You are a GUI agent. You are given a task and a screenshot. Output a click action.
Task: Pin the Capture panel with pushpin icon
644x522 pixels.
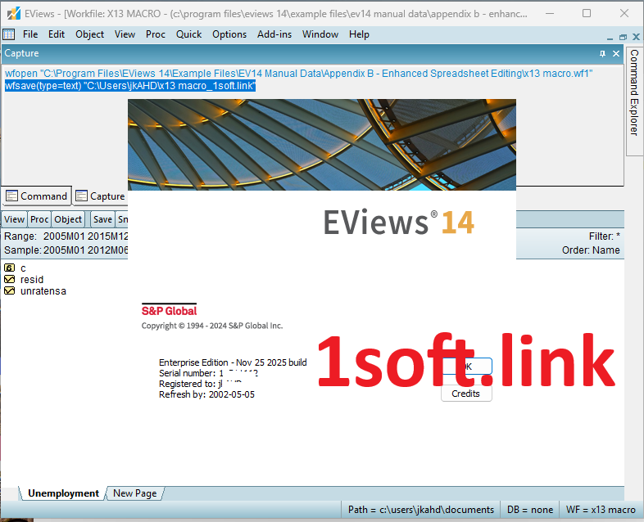(x=602, y=53)
